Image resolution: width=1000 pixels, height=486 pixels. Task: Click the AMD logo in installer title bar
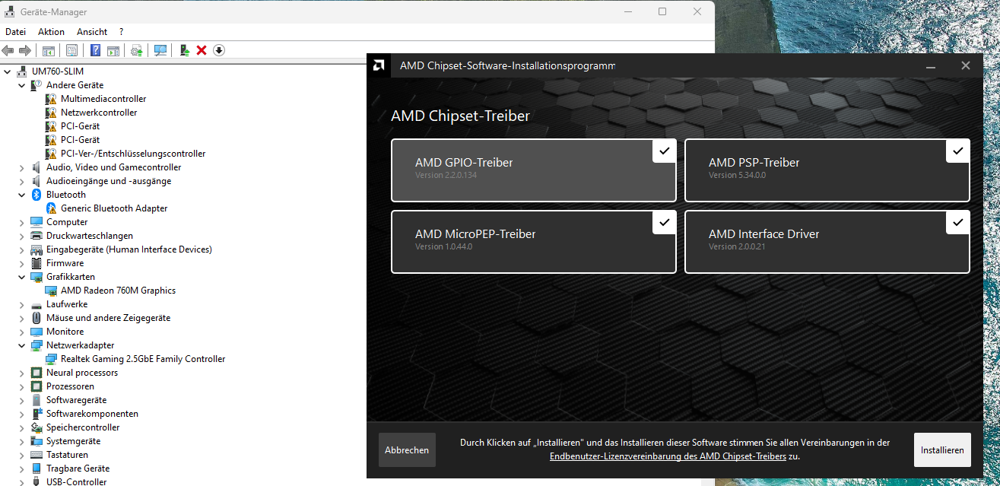click(379, 65)
